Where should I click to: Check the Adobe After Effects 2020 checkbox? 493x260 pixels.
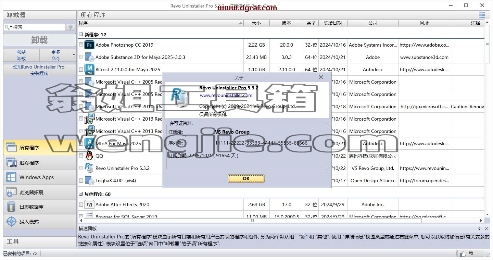coord(81,205)
